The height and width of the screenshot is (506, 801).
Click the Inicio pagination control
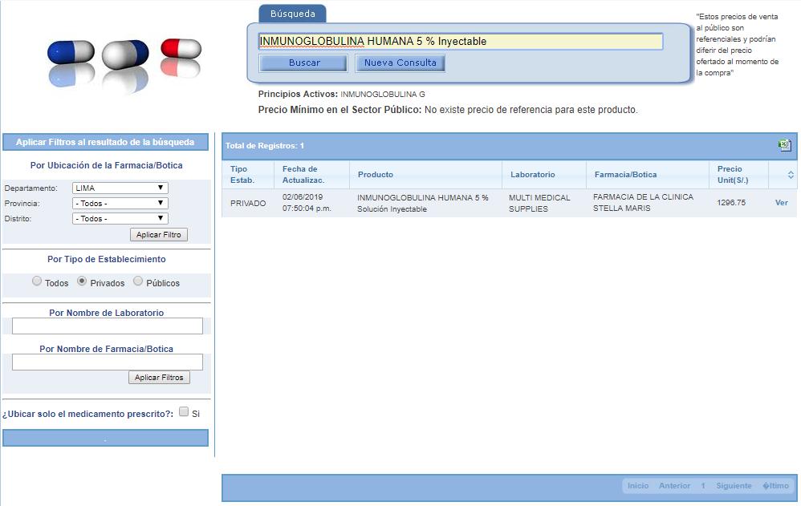(x=636, y=485)
